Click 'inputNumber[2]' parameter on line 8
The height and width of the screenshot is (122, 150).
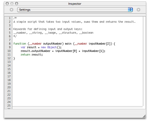[x=100, y=44]
